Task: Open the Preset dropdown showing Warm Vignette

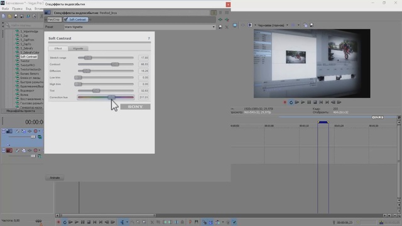Action: coord(139,27)
